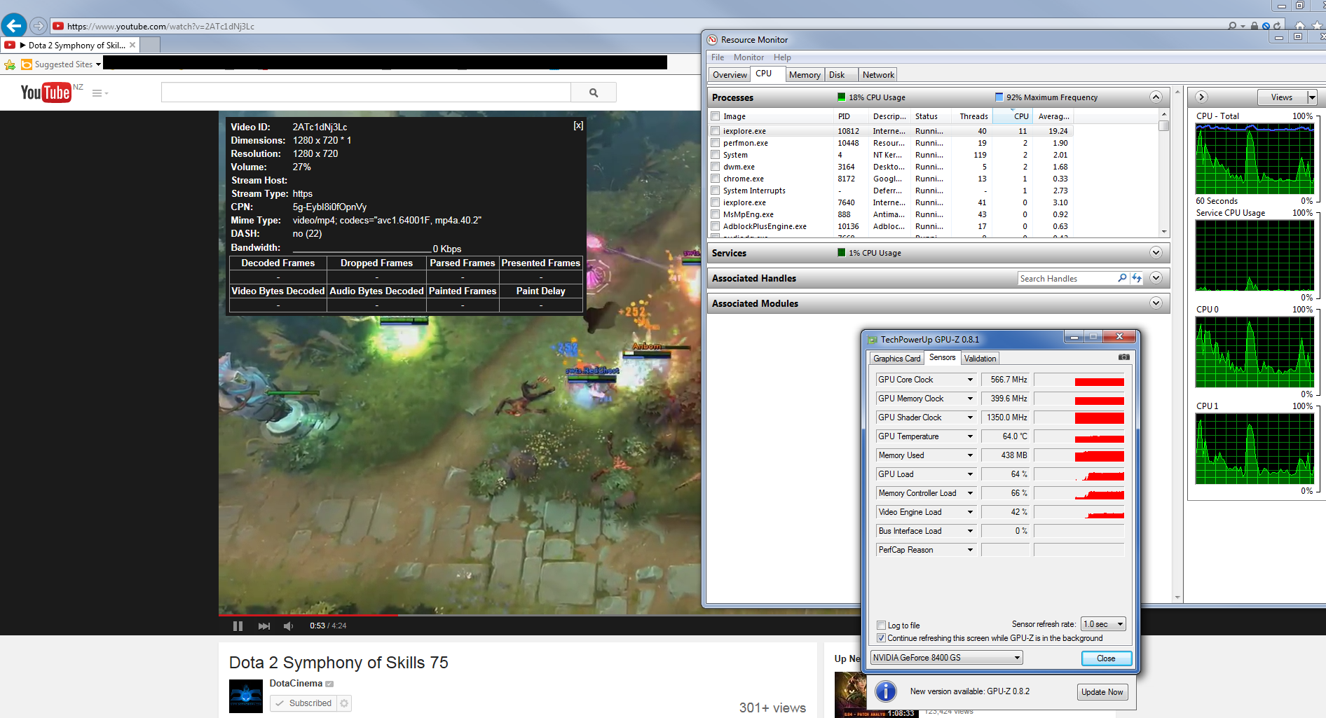Screen dimensions: 1326x718
Task: Close the video stats overlay
Action: coord(578,126)
